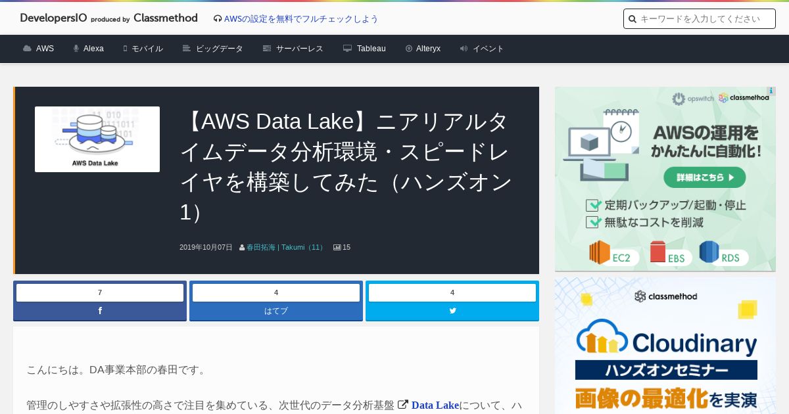The width and height of the screenshot is (789, 414).
Task: Click the Cloudinary cloud logo icon
Action: pyautogui.click(x=601, y=335)
